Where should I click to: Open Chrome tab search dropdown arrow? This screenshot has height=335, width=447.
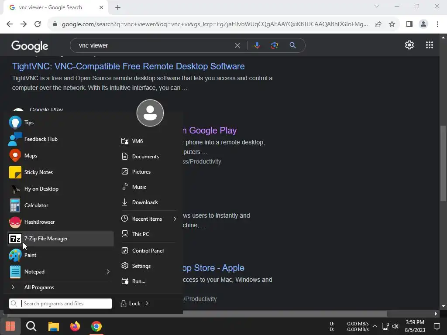point(377,6)
